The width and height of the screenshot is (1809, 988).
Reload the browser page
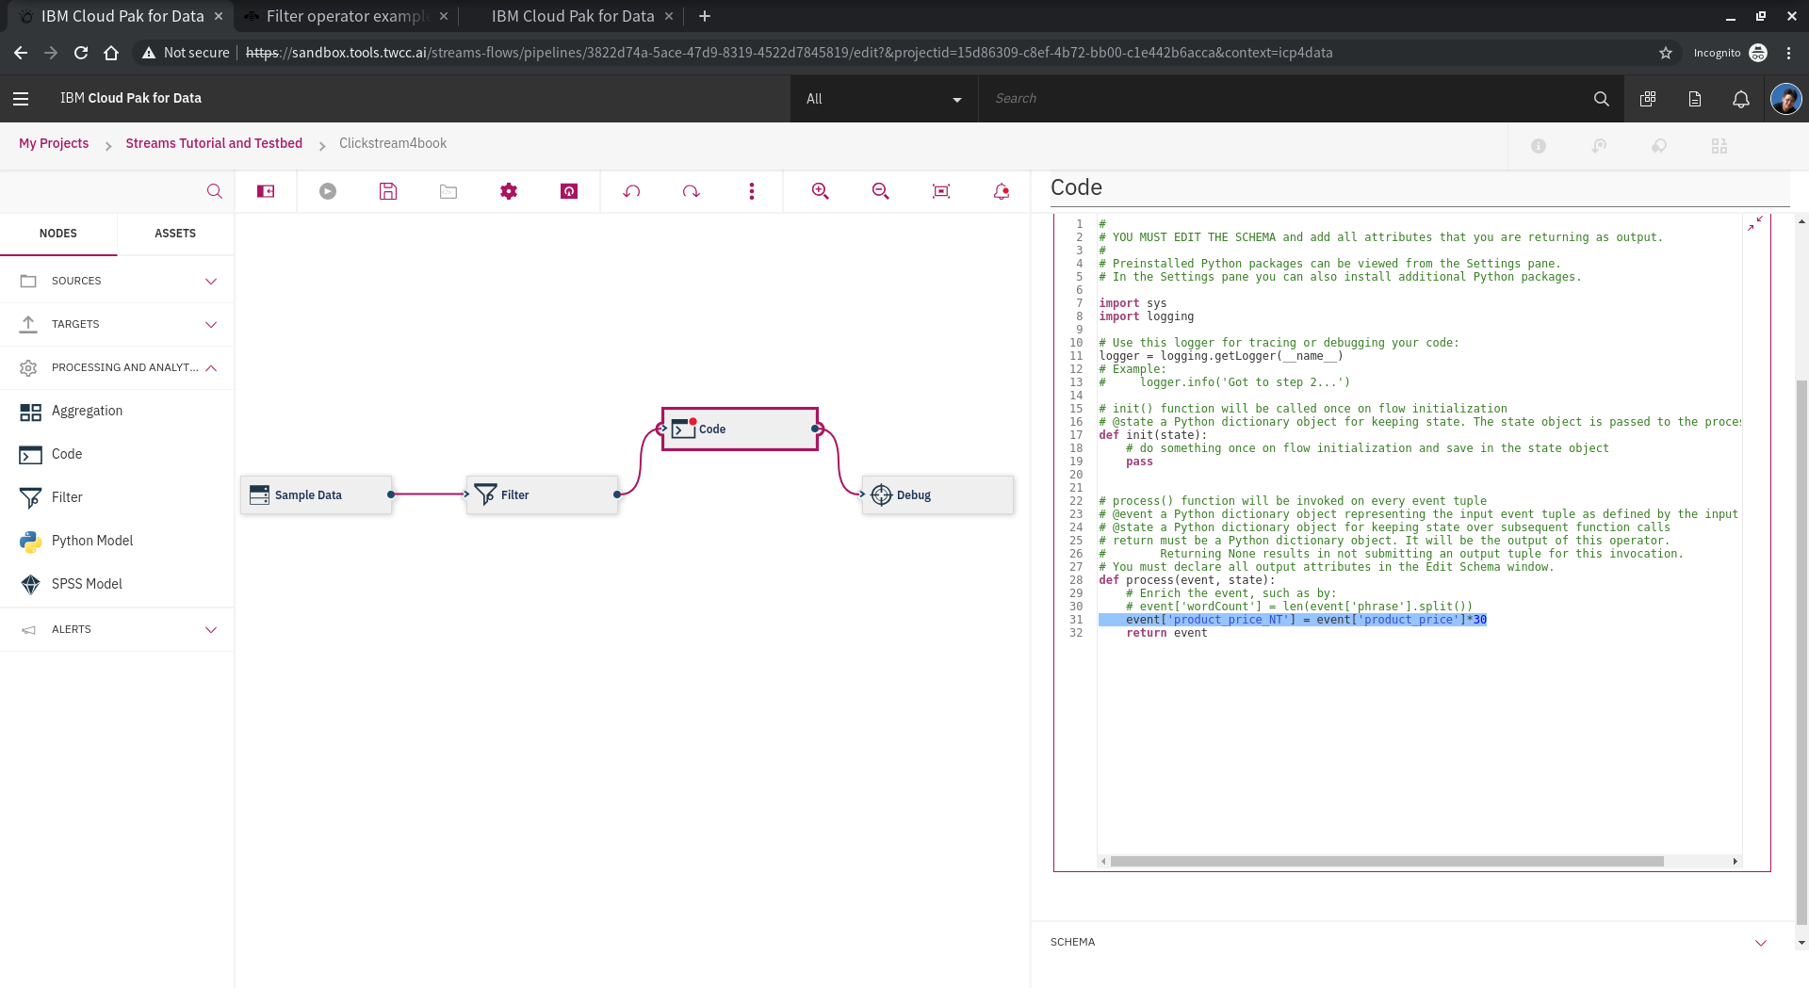[81, 53]
